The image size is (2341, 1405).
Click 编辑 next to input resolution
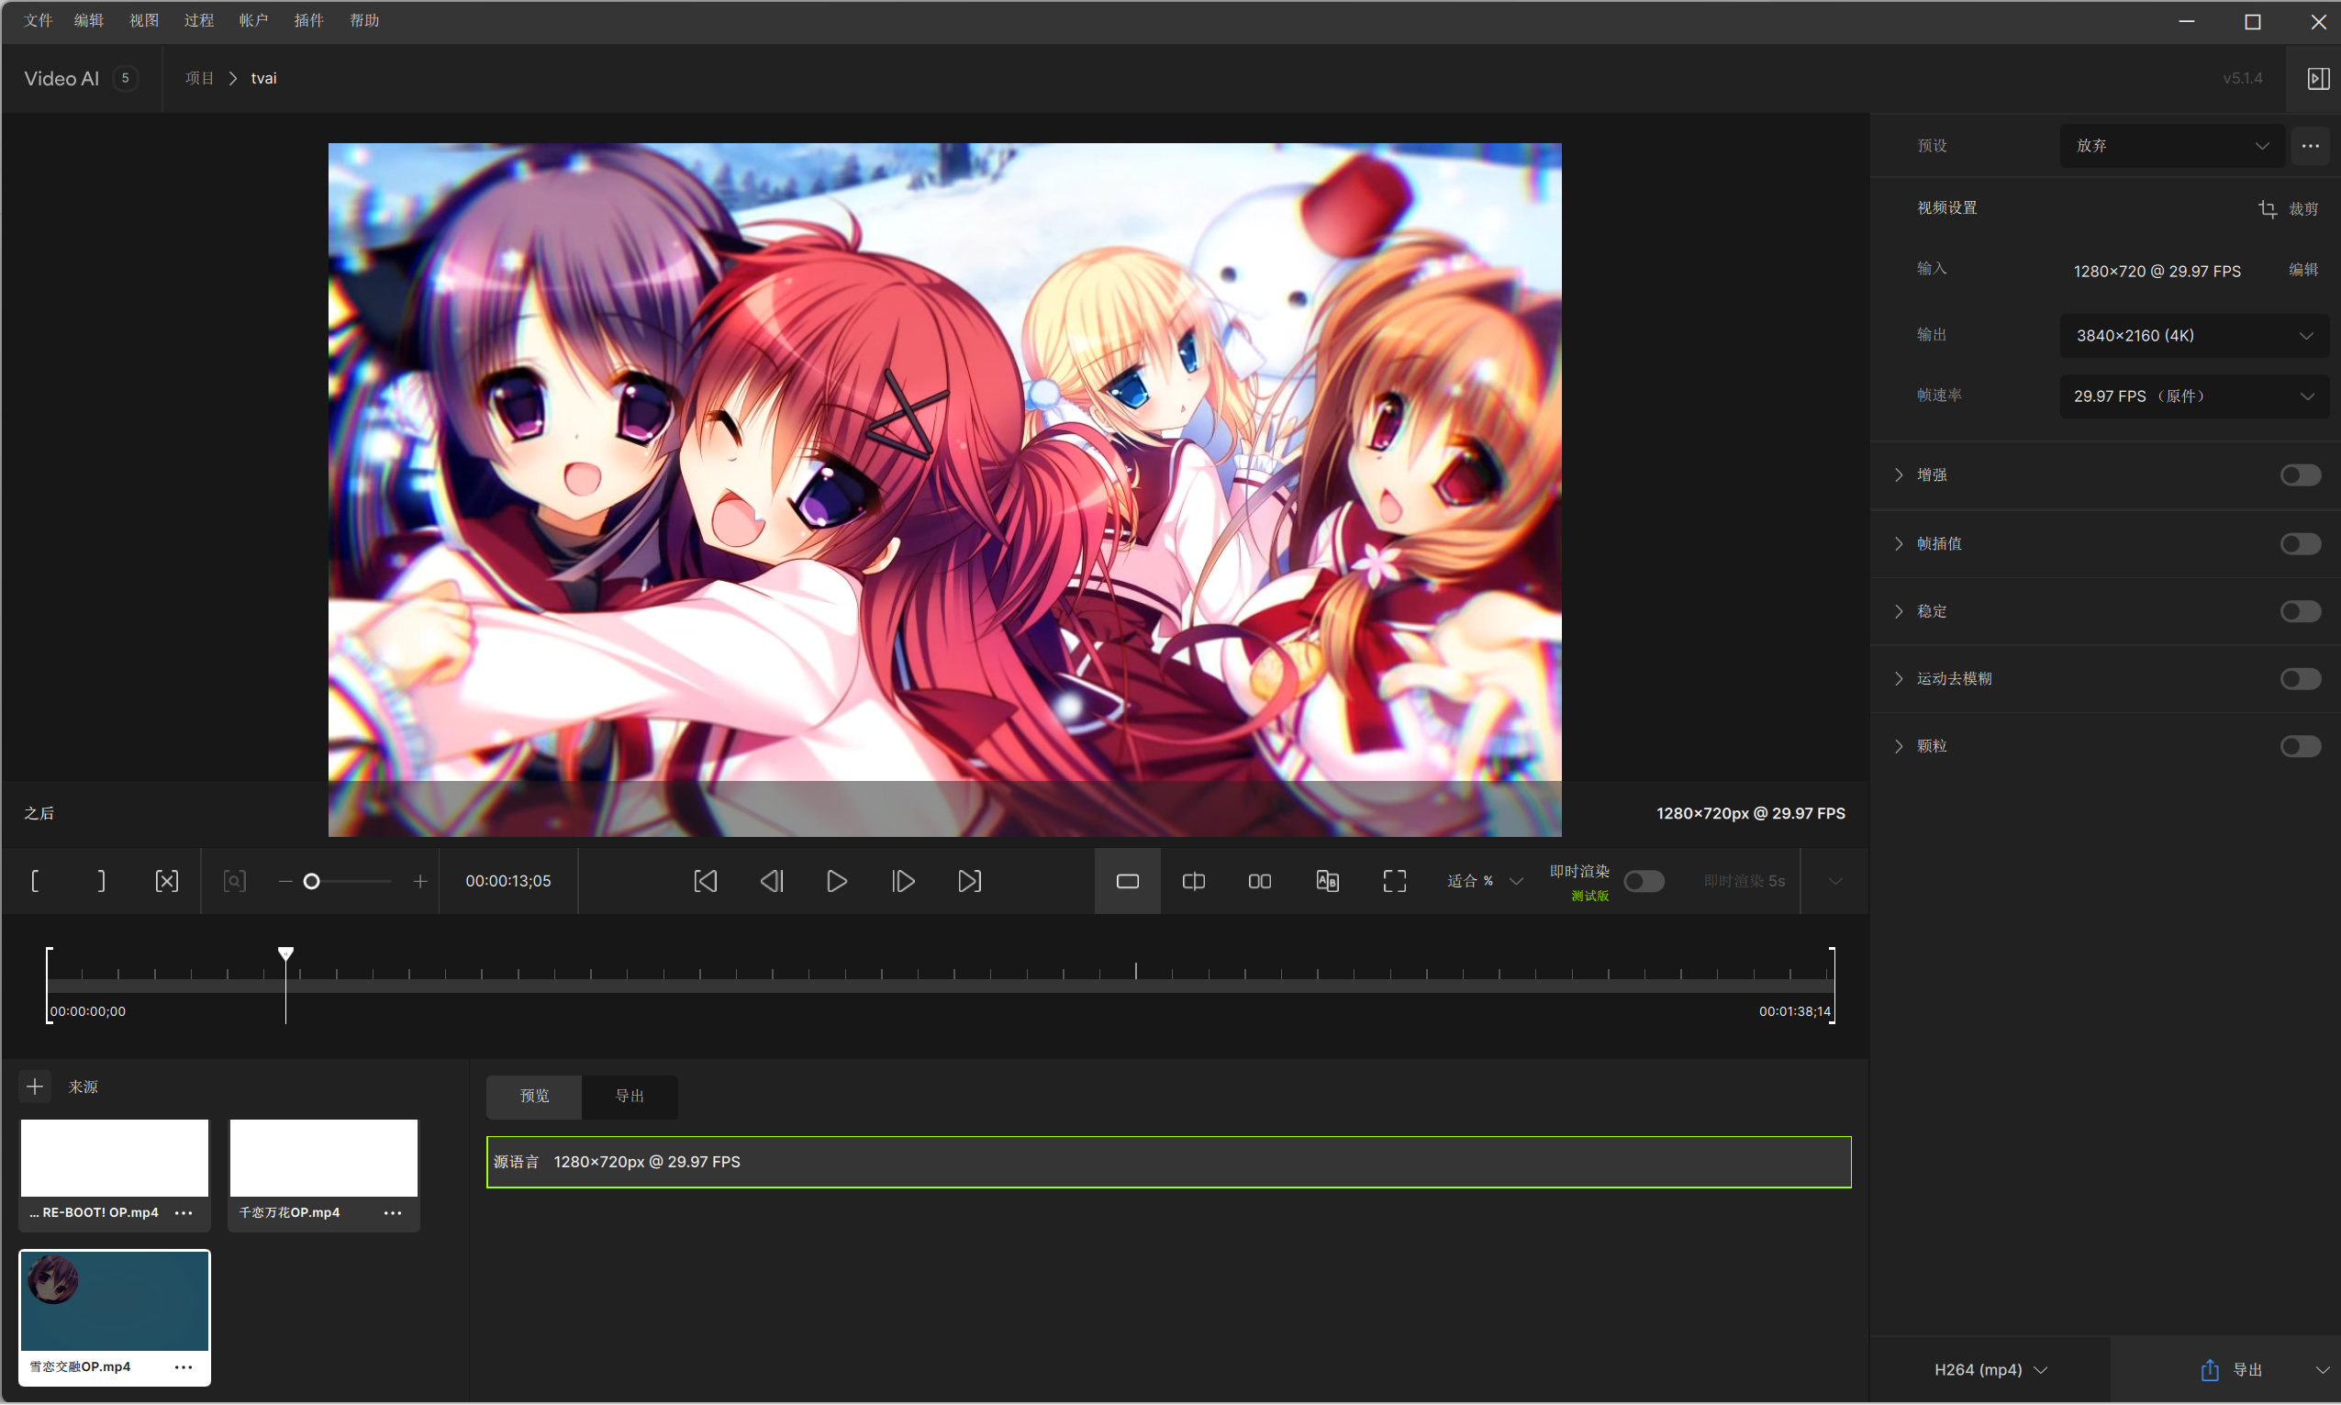[2303, 270]
